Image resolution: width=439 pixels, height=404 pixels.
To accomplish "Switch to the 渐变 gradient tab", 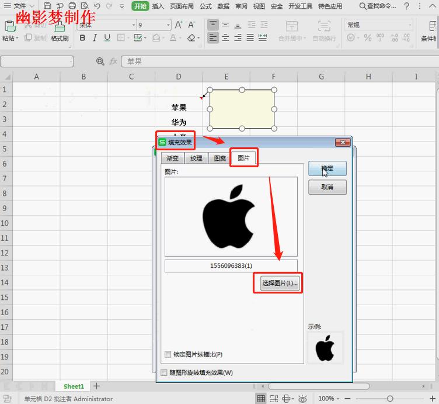I will click(x=172, y=158).
